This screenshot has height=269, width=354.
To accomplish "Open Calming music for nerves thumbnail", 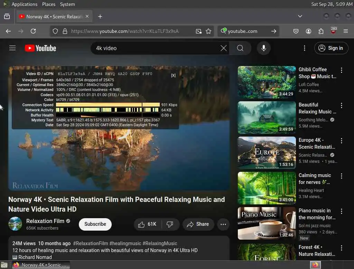I will coord(267,188).
